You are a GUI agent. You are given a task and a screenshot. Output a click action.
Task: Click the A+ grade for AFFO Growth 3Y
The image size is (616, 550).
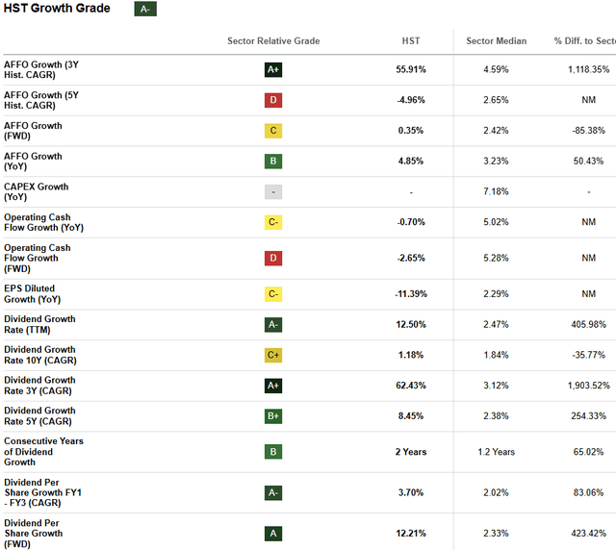[273, 69]
